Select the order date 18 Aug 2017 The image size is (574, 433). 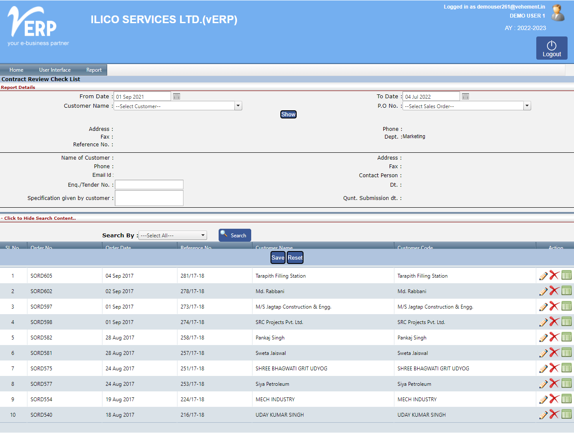pyautogui.click(x=120, y=415)
